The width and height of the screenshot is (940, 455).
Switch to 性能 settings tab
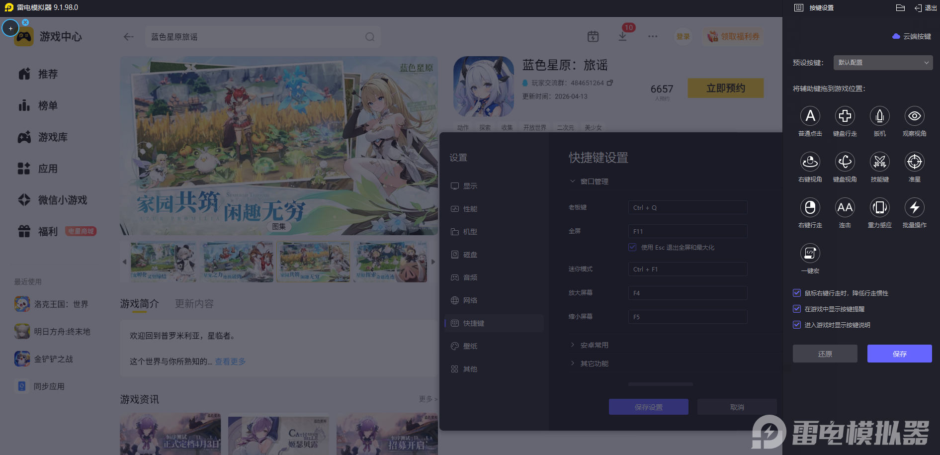(x=494, y=209)
